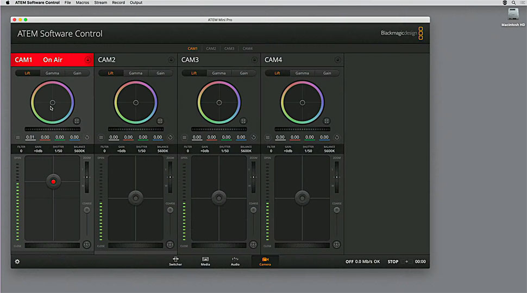Switch to the Media page
The width and height of the screenshot is (527, 293).
pos(205,262)
